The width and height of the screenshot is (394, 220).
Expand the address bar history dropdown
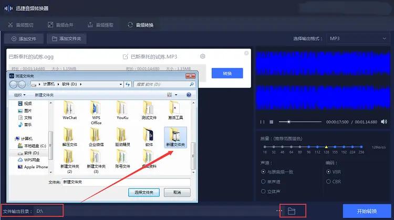[121, 84]
